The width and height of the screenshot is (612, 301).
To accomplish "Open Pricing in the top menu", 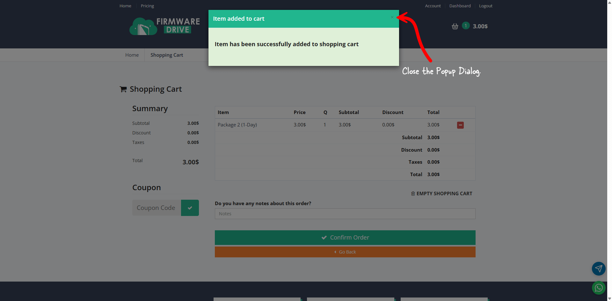I will [x=147, y=6].
